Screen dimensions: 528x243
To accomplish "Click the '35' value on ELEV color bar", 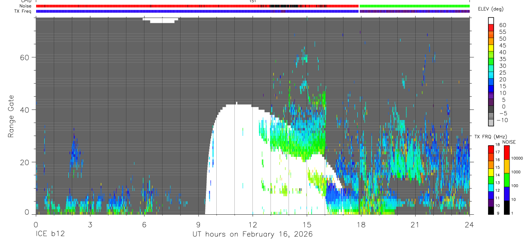I will [x=502, y=59].
